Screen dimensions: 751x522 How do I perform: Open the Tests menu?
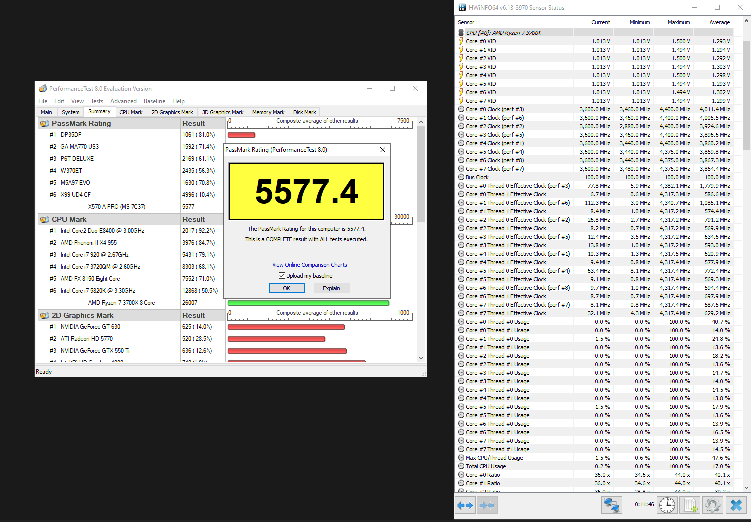(x=97, y=101)
